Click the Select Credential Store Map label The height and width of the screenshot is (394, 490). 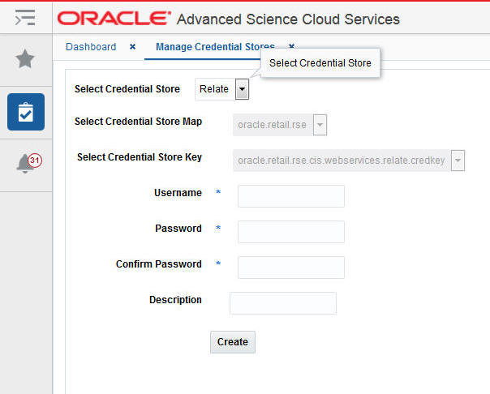pos(138,122)
